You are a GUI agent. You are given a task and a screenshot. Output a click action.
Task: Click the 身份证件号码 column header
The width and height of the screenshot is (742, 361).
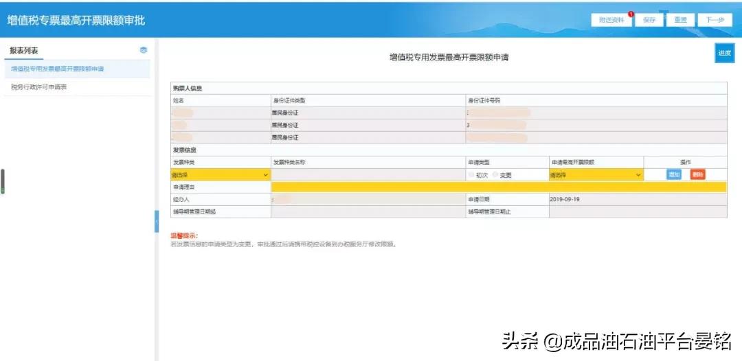(484, 101)
